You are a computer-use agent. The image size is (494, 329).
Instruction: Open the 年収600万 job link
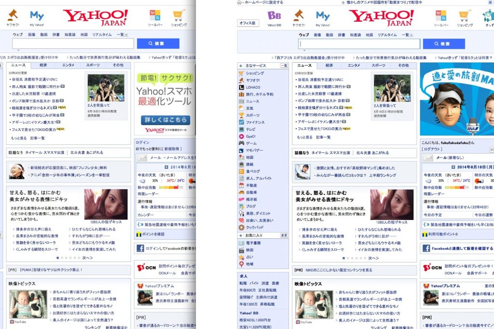[x=247, y=290]
